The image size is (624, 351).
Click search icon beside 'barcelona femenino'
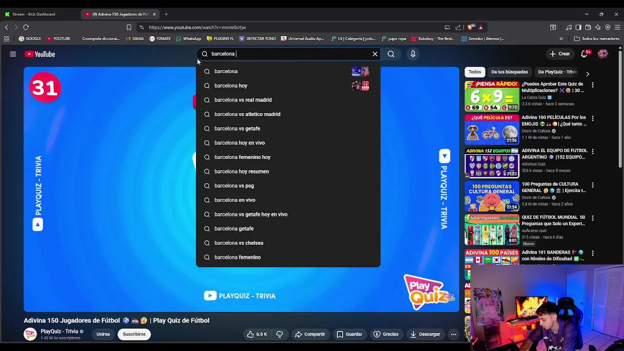207,257
